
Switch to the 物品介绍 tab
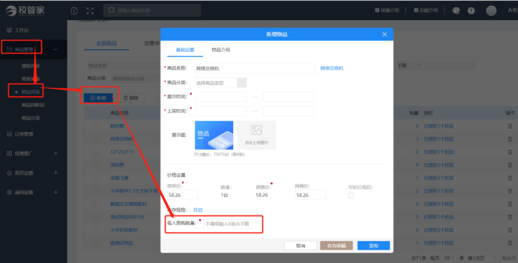coord(221,50)
